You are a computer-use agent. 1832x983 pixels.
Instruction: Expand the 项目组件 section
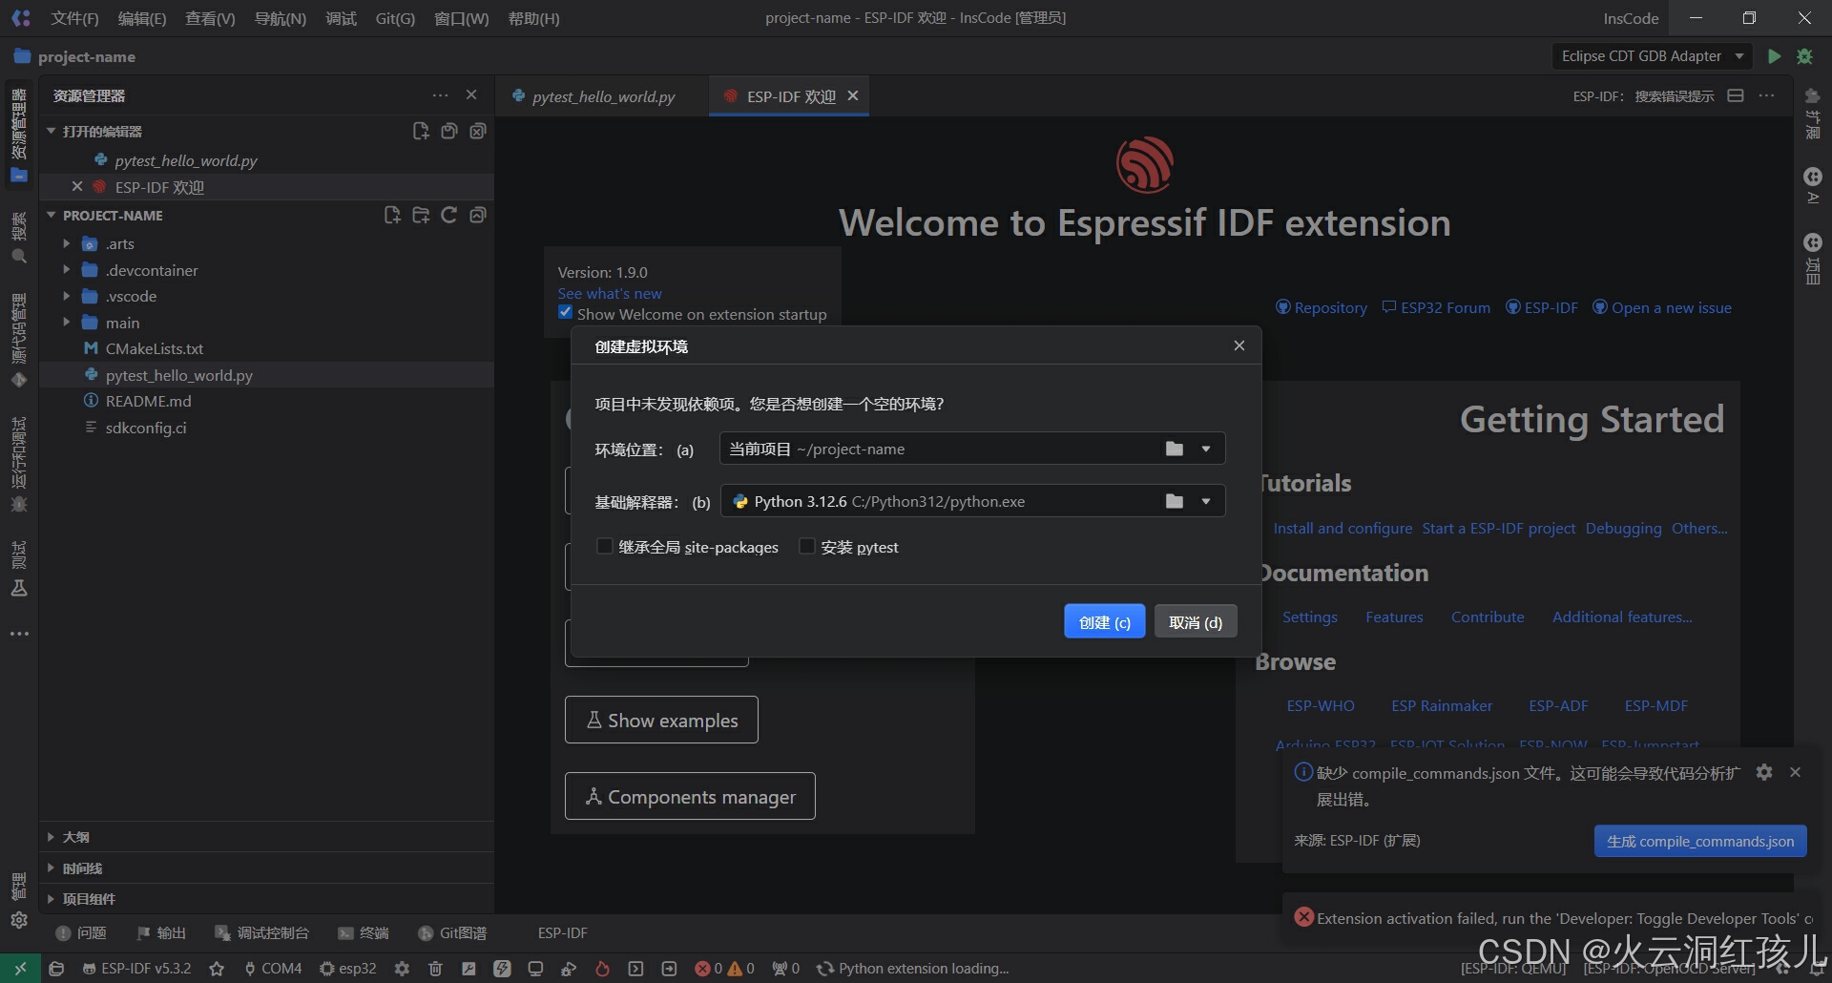click(266, 899)
